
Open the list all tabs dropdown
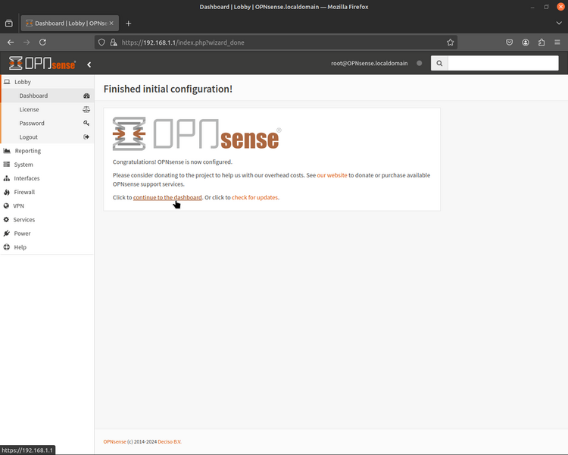pos(559,24)
